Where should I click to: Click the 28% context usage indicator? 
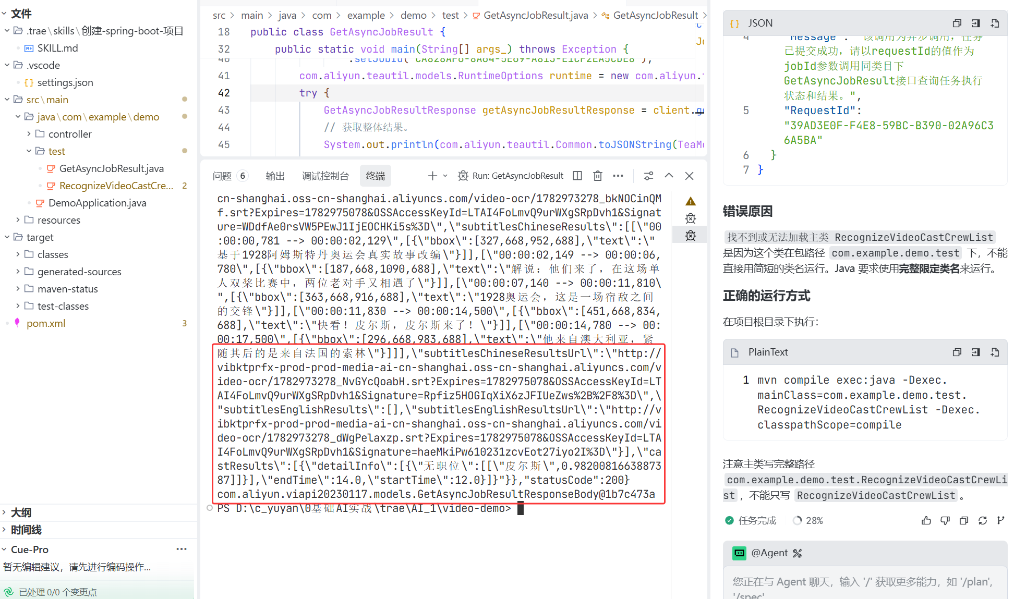(808, 520)
